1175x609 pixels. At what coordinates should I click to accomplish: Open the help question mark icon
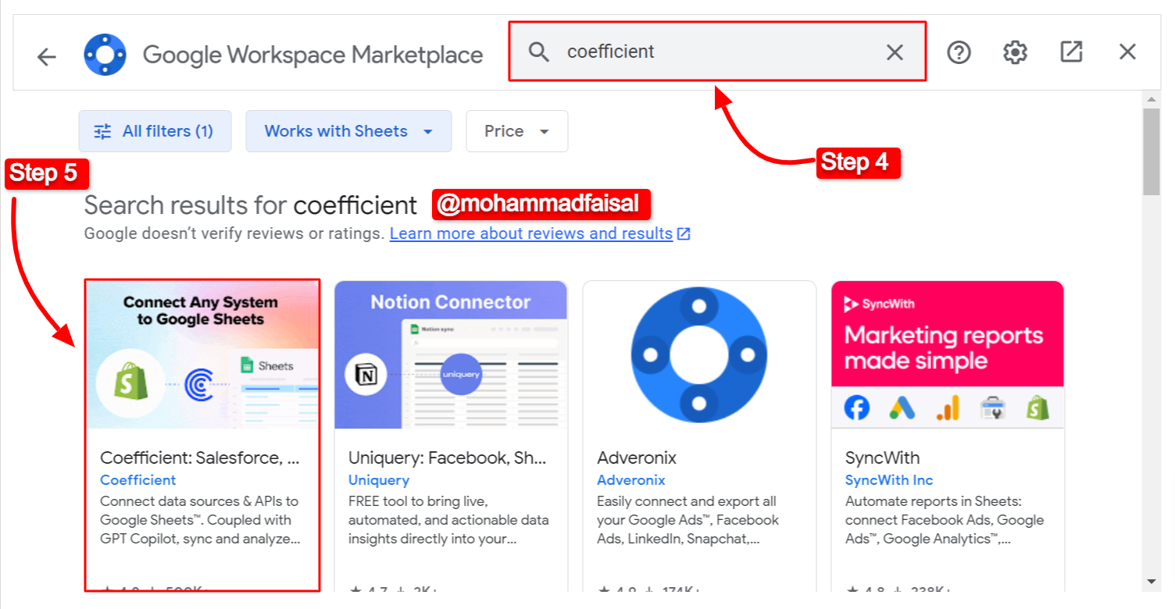coord(959,52)
